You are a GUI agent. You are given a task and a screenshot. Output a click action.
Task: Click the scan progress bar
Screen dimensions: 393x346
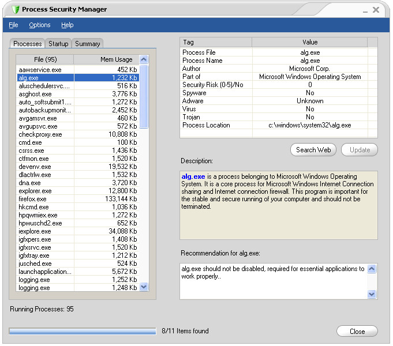point(83,331)
